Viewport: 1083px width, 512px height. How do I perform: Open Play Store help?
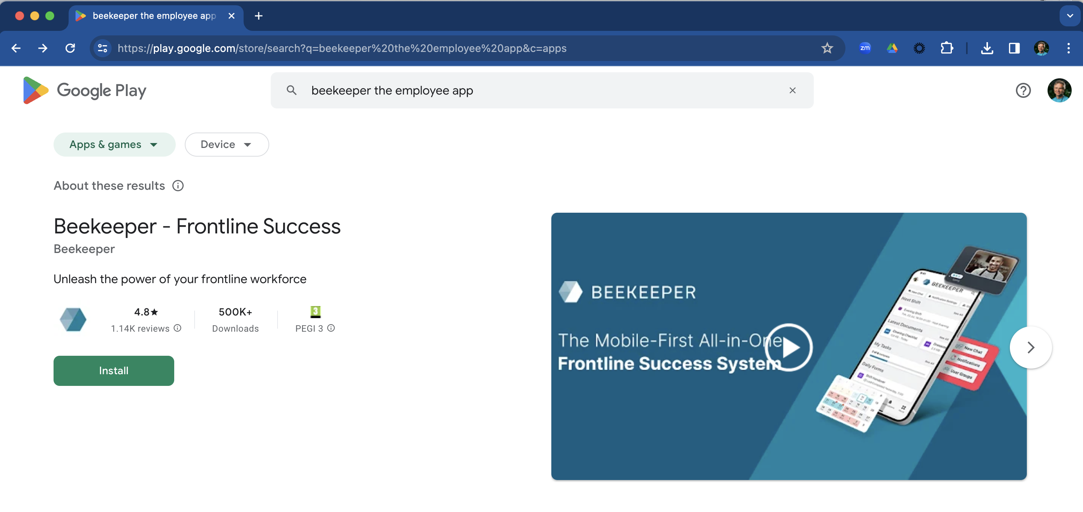(1023, 90)
